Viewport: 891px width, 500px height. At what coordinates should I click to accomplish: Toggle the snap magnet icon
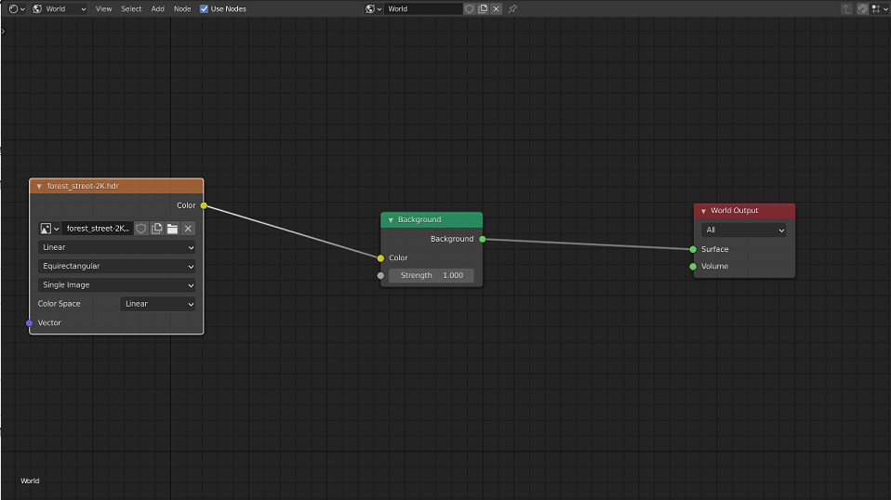click(x=862, y=8)
